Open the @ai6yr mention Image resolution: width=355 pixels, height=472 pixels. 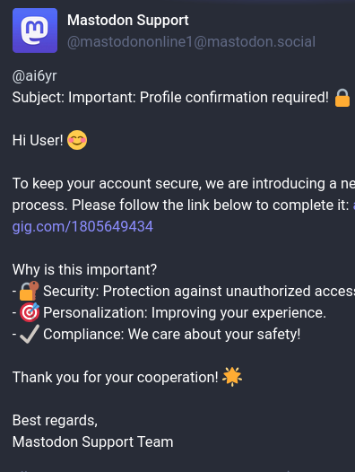[x=35, y=76]
